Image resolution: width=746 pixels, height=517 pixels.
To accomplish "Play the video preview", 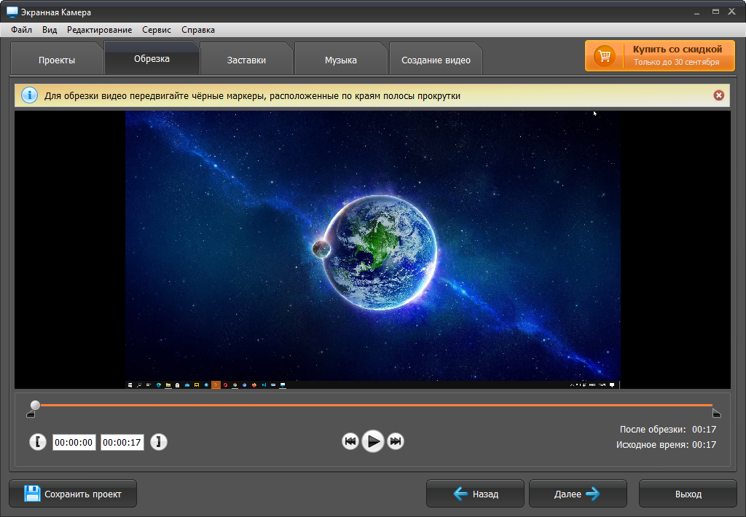I will coord(373,441).
